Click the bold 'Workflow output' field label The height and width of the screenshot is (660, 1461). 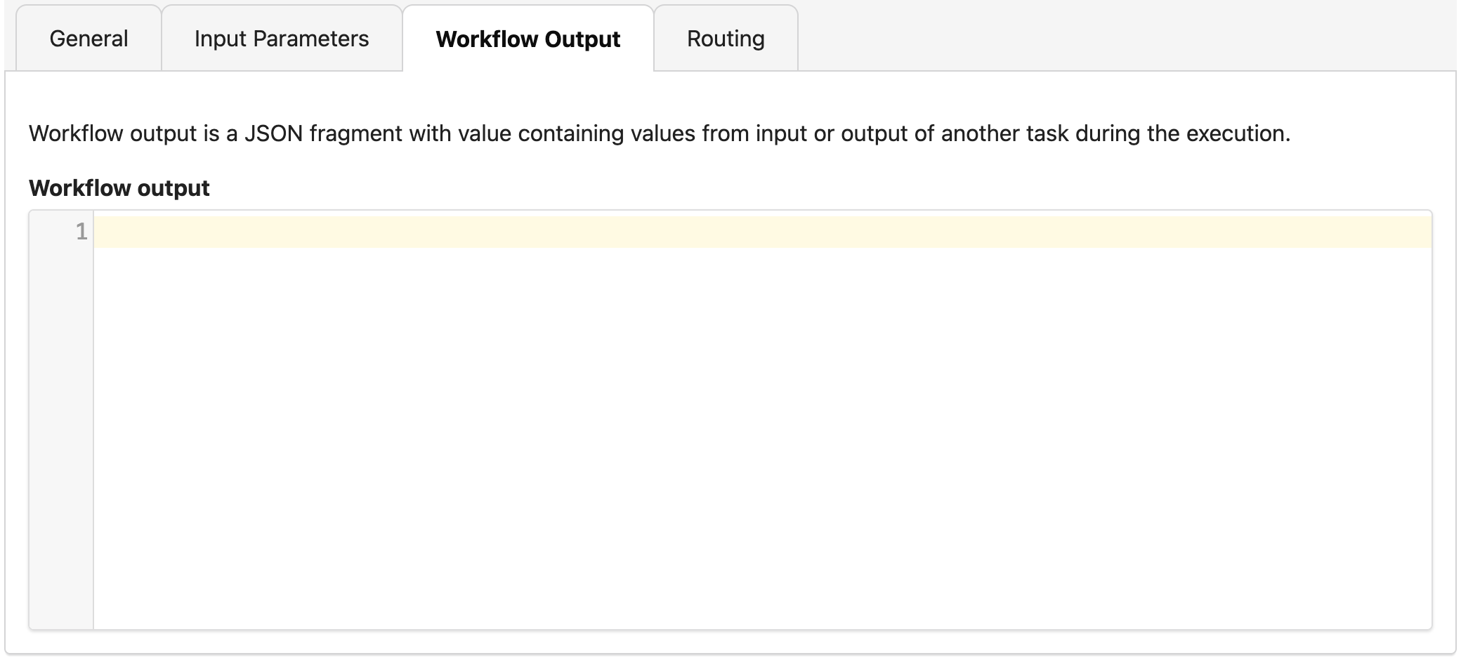pos(119,188)
